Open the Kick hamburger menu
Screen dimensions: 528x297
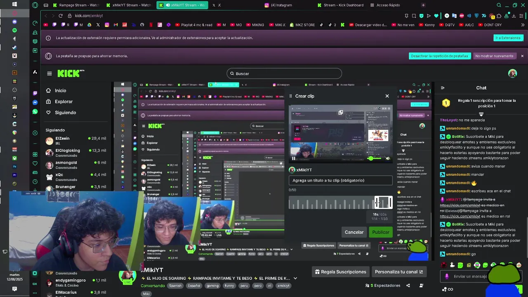[x=49, y=73]
